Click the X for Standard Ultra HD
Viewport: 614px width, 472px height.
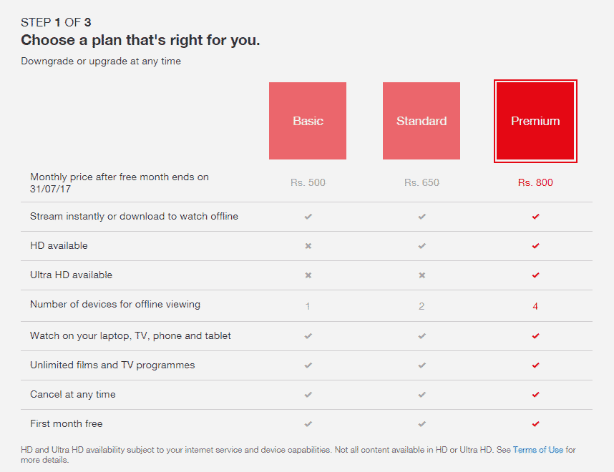pyautogui.click(x=421, y=275)
